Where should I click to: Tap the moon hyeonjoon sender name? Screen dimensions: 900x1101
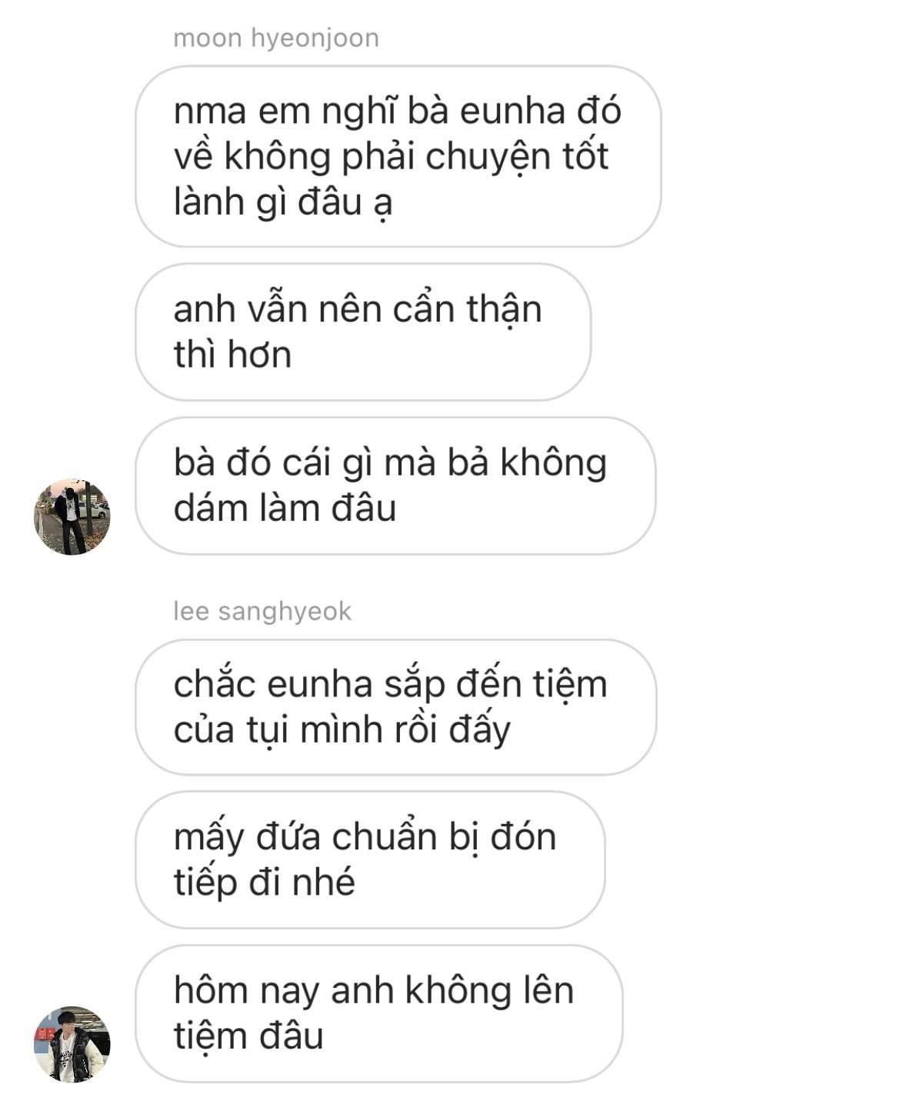(276, 38)
